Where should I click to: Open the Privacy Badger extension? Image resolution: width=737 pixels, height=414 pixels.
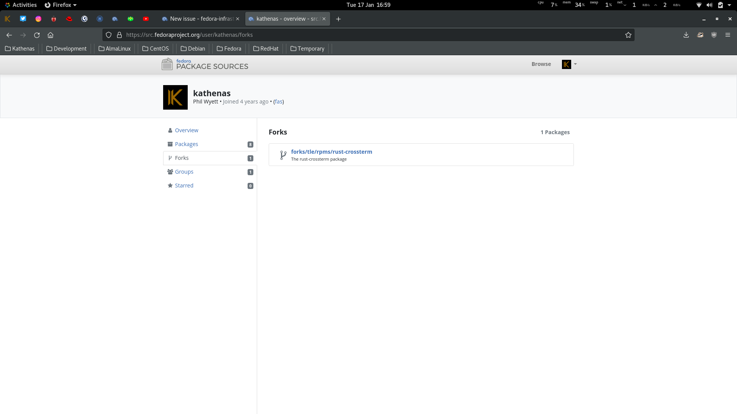coord(700,35)
